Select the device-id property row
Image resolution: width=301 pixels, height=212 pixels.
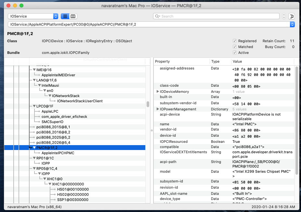coord(224,136)
